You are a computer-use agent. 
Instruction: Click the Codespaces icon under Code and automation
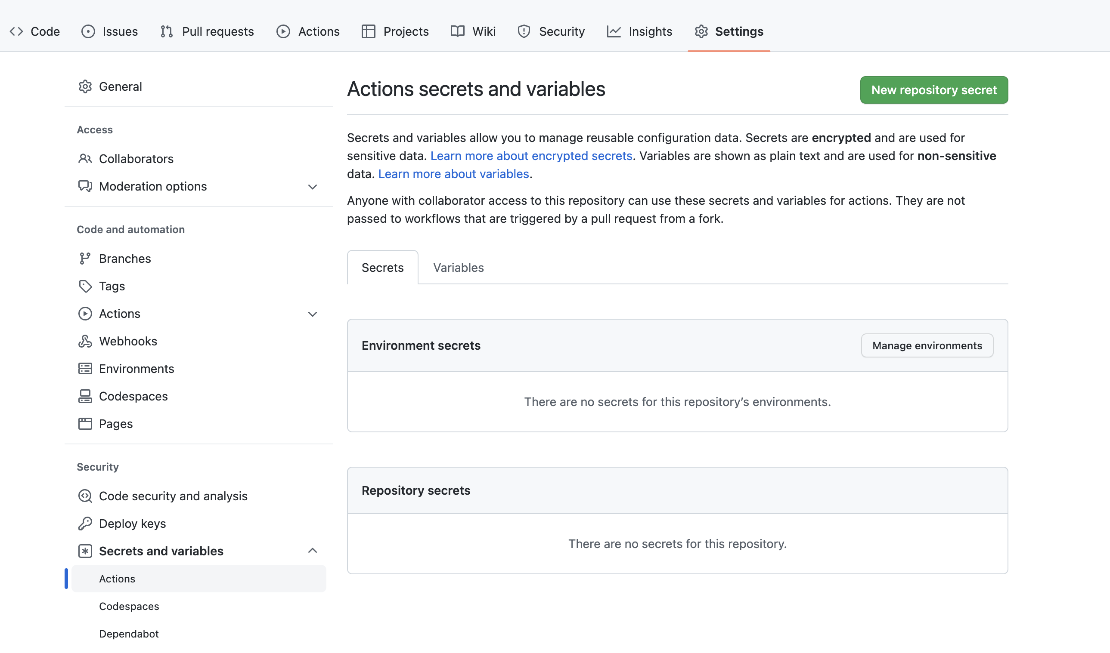click(85, 396)
